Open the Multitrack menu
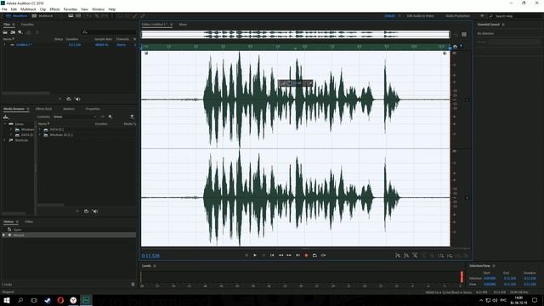The width and height of the screenshot is (544, 306). coord(28,9)
